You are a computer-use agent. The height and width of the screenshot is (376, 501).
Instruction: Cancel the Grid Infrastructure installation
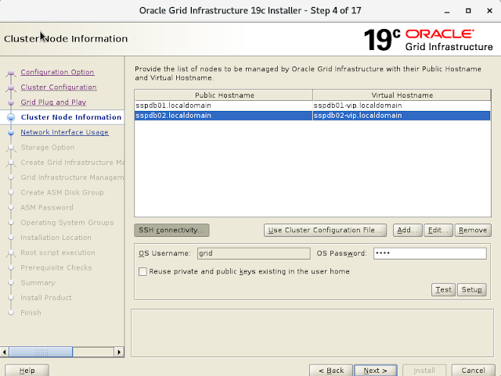[473, 371]
